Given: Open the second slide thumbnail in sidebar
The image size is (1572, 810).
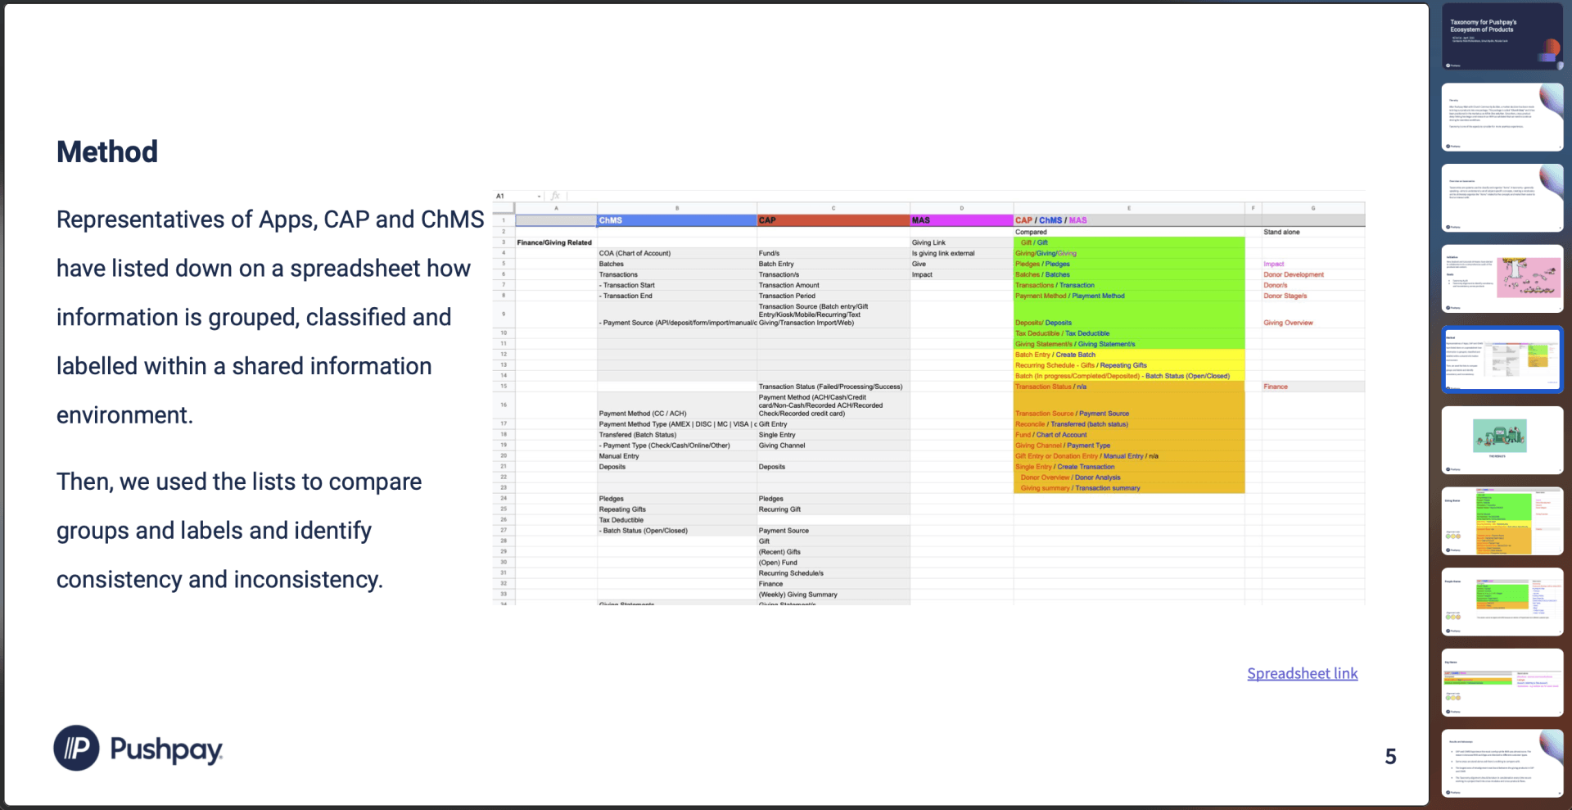Looking at the screenshot, I should (x=1502, y=117).
